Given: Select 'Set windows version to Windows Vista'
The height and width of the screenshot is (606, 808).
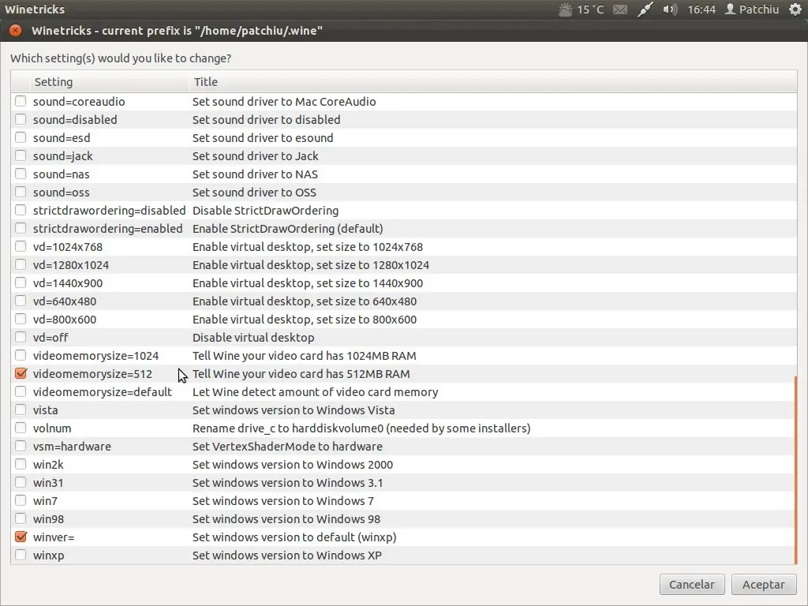Looking at the screenshot, I should 294,410.
